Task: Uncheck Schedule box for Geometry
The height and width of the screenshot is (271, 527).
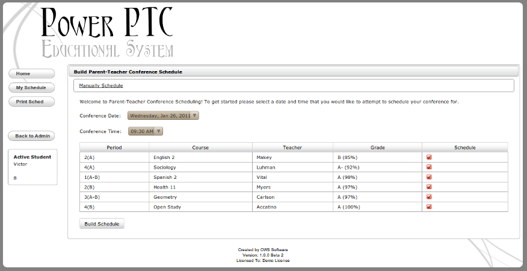Action: click(x=429, y=196)
